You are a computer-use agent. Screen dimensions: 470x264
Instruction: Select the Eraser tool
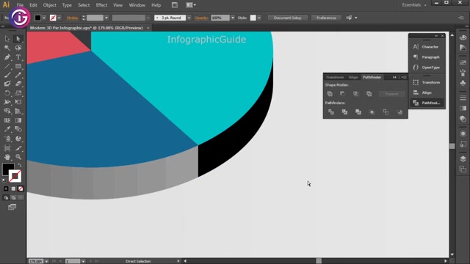point(18,84)
